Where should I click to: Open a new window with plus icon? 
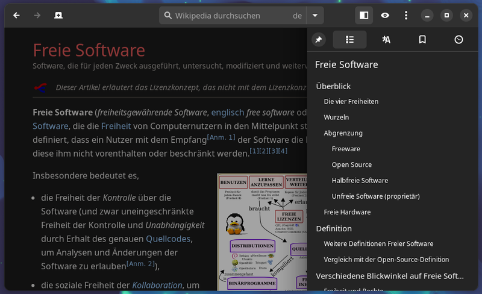[58, 16]
